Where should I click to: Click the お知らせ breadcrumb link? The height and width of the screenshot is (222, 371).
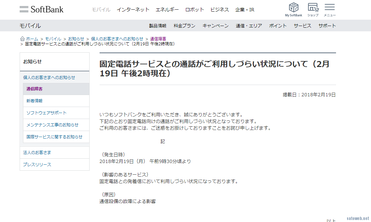[76, 39]
